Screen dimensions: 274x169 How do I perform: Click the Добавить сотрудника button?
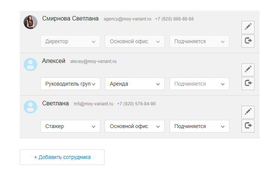click(62, 157)
